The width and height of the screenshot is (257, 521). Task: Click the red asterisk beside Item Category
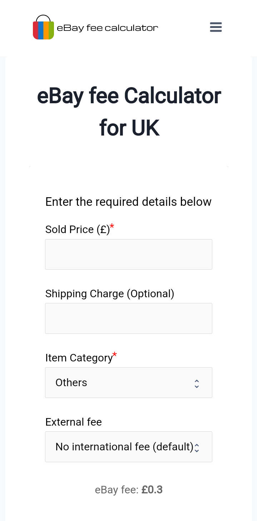pyautogui.click(x=115, y=355)
